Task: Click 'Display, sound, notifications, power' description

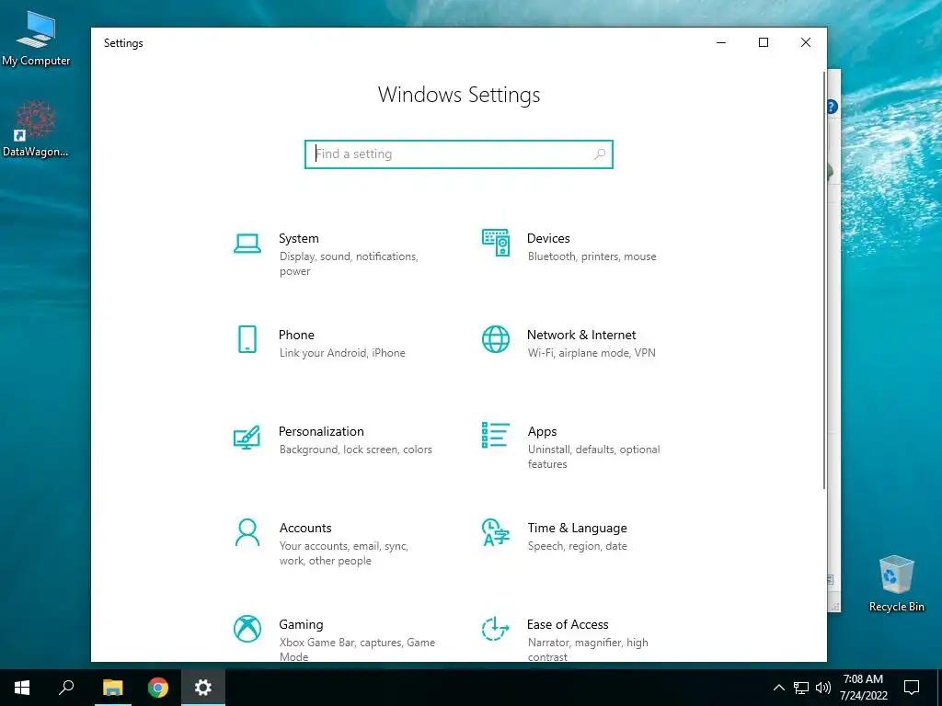Action: coord(349,264)
